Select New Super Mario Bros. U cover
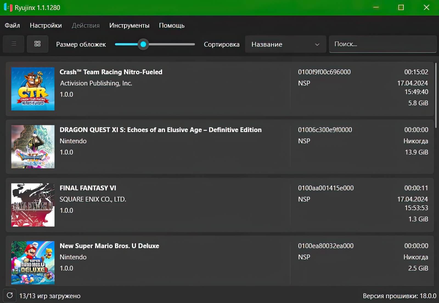 33,263
